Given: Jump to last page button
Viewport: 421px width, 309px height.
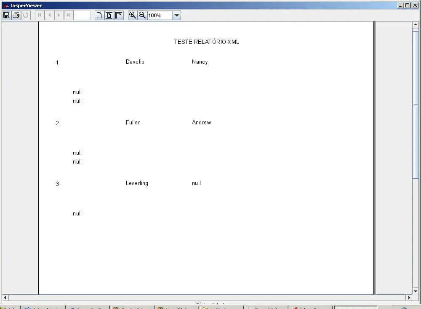Looking at the screenshot, I should click(x=69, y=15).
